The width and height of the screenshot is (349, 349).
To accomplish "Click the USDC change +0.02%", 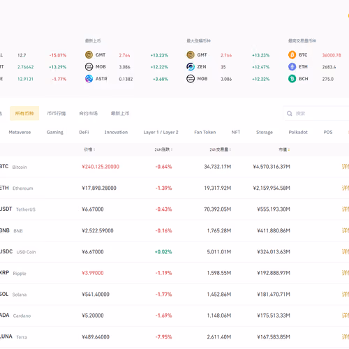I will pos(163,252).
